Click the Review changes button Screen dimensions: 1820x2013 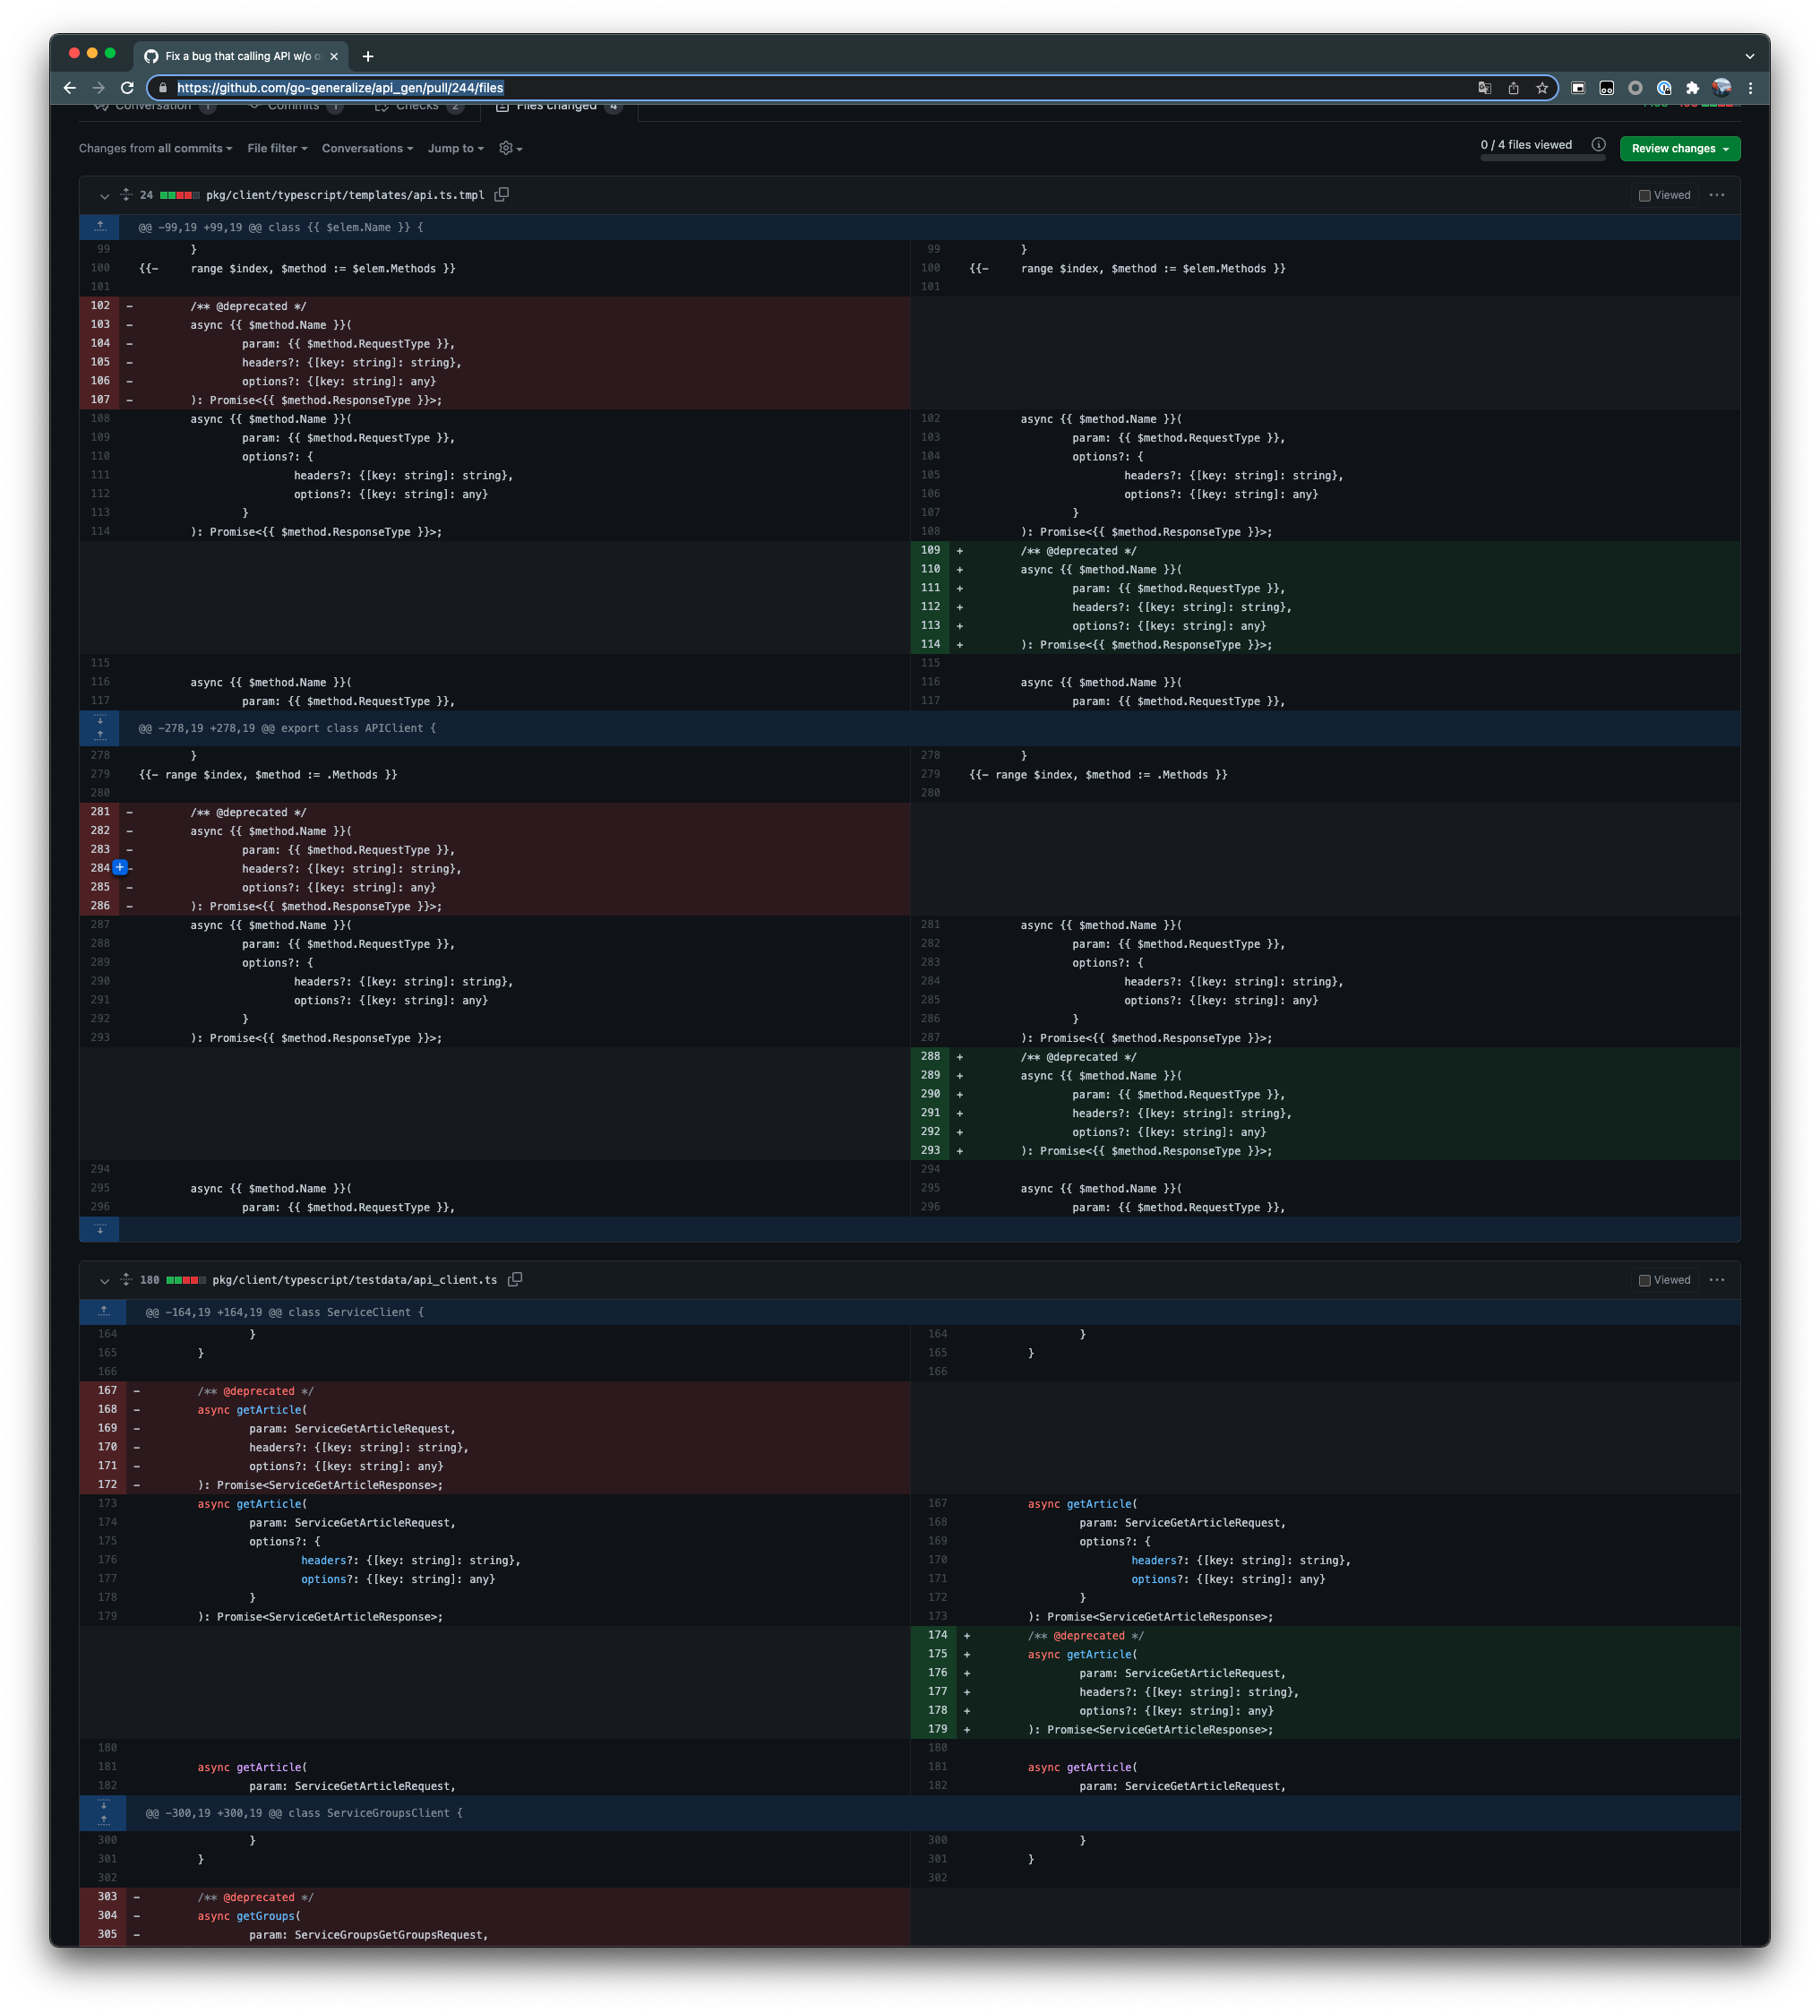coord(1679,148)
